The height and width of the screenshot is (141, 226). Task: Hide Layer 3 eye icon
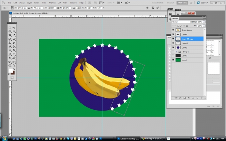point(173,47)
